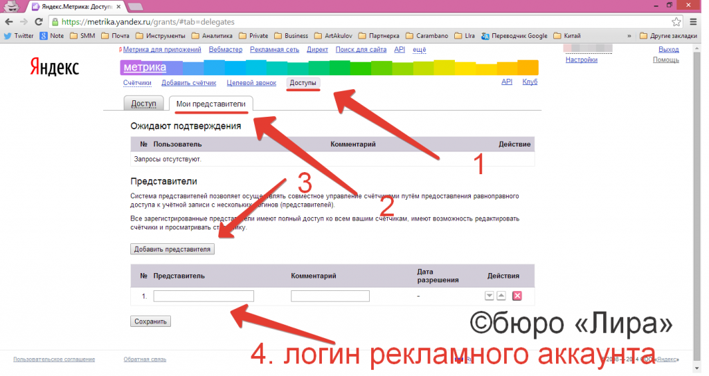Open the SMM bookmarks folder

coord(82,36)
